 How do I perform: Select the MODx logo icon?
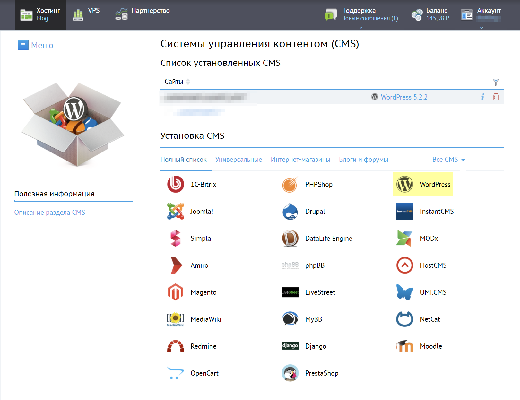coord(404,238)
